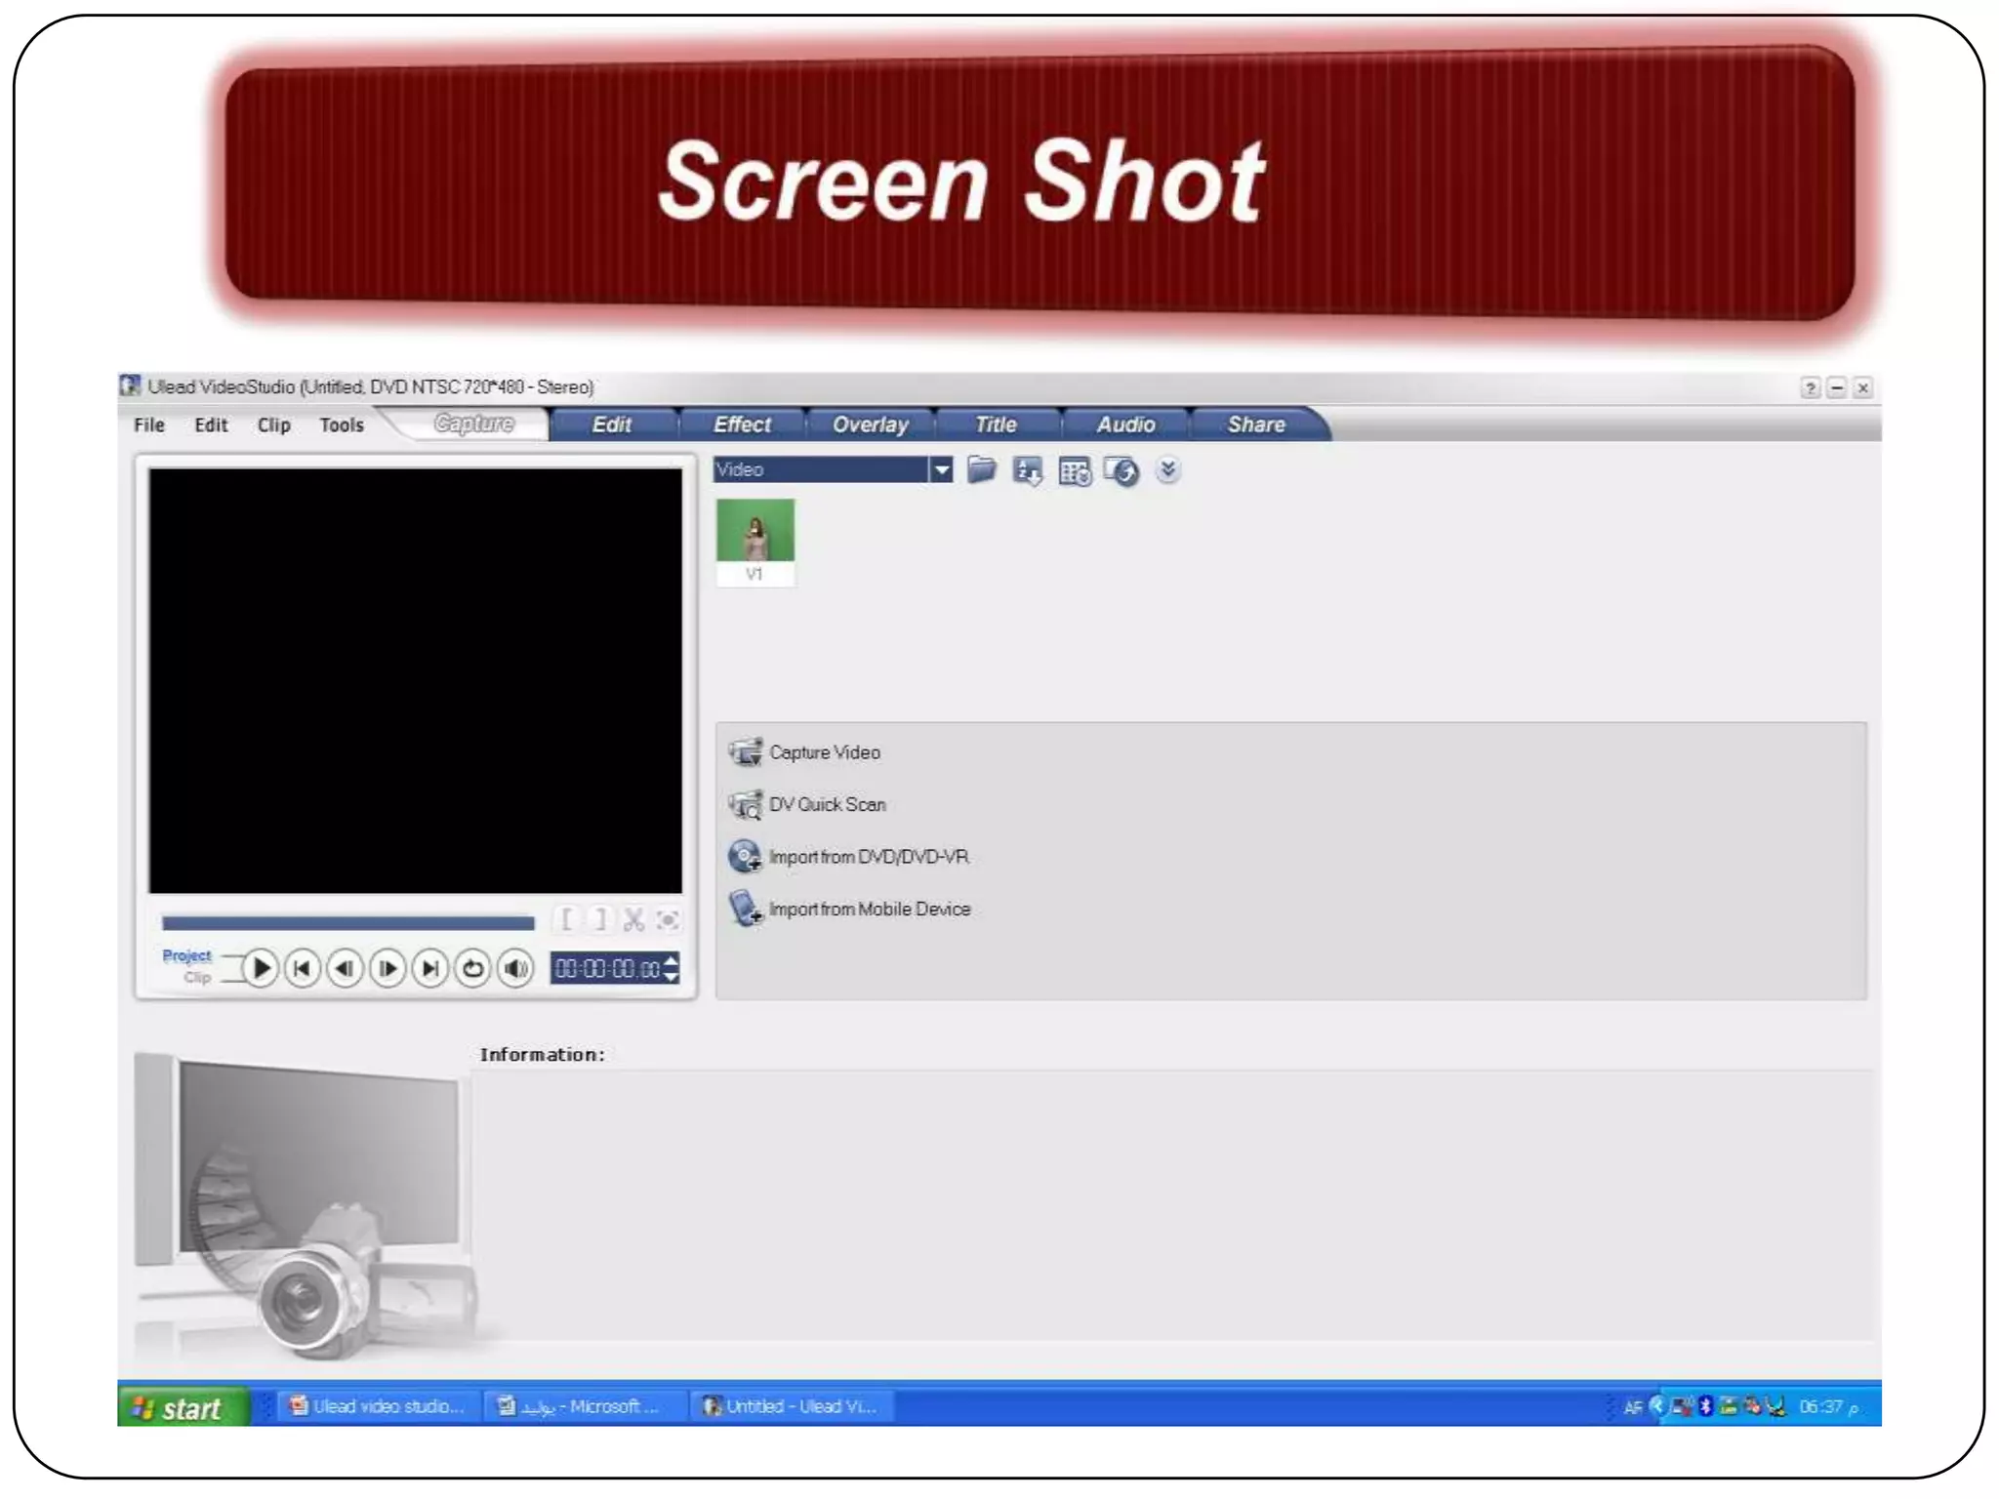Choose Import from DVD/DVD-VR
1999x1499 pixels.
[869, 857]
